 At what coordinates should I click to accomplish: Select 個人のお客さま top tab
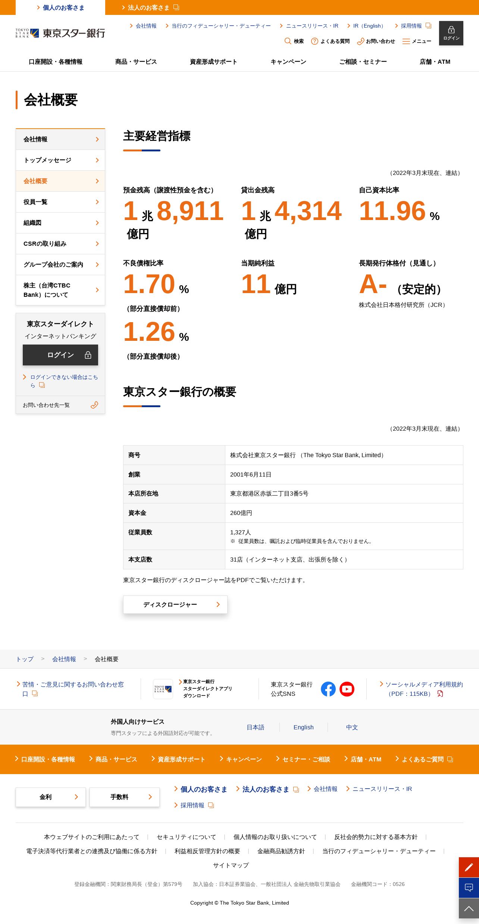click(x=60, y=7)
